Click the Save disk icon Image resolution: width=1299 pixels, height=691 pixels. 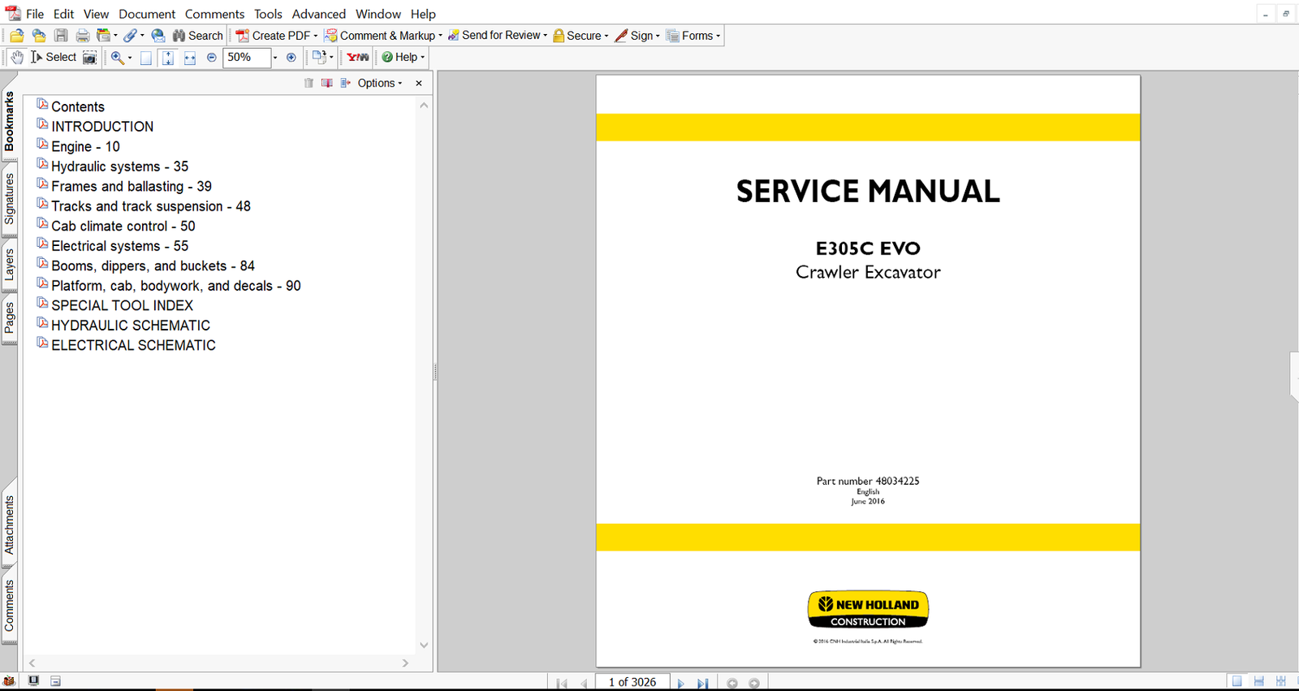click(x=61, y=36)
